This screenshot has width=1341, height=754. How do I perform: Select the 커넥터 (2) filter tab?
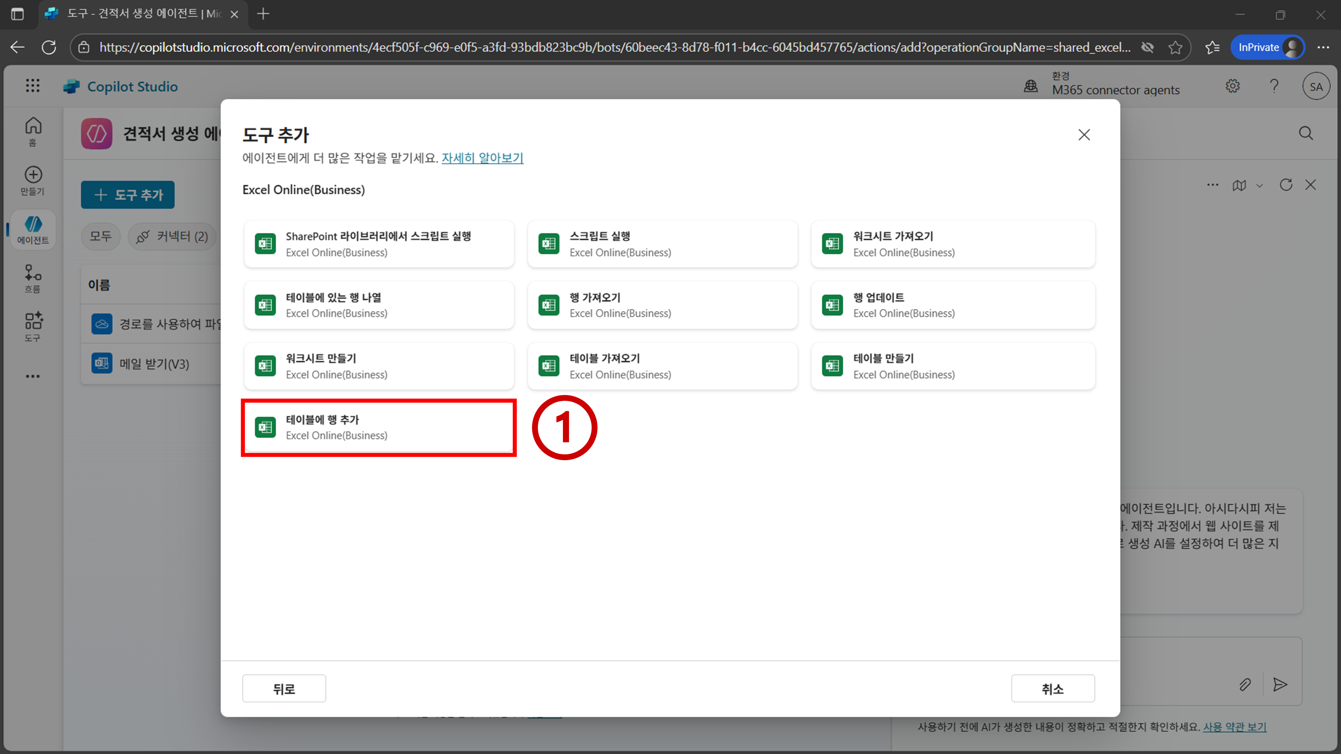click(x=172, y=236)
